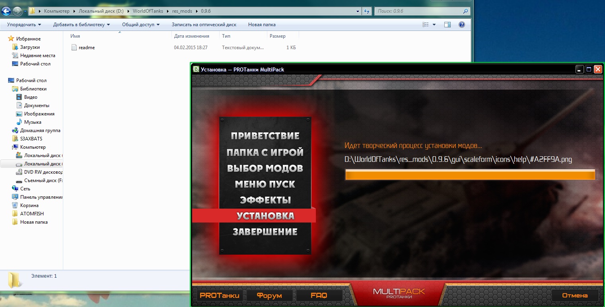Click the Explorer back navigation arrow
Screen dimensions: 605x307
pos(6,11)
